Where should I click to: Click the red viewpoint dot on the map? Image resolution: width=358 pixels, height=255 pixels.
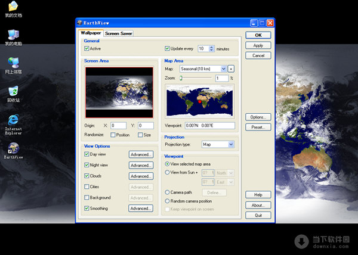(x=200, y=102)
